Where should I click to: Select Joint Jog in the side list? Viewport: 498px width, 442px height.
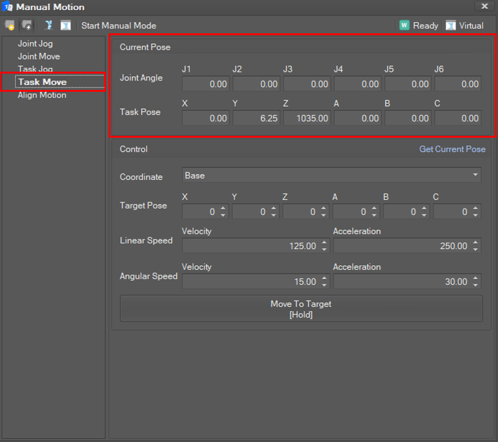click(x=35, y=44)
